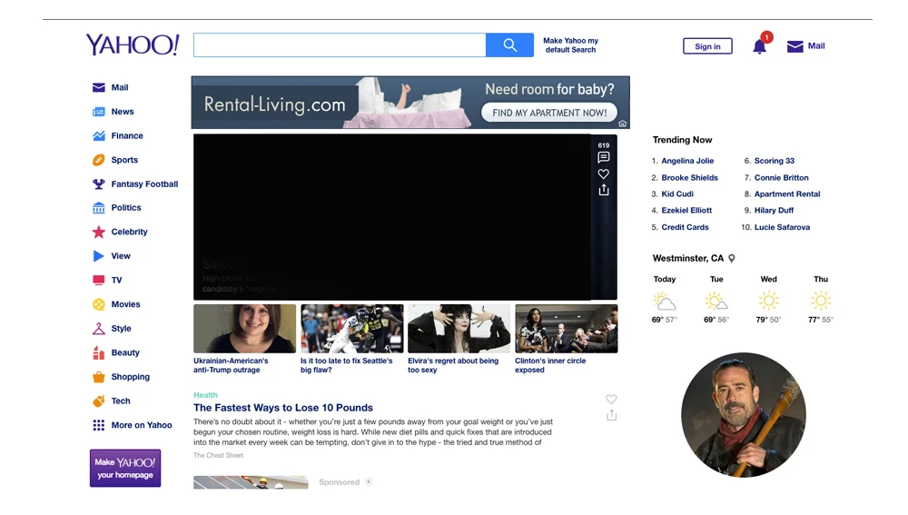Like the Lose 10 Pounds article heart
The width and height of the screenshot is (908, 515).
pos(611,399)
